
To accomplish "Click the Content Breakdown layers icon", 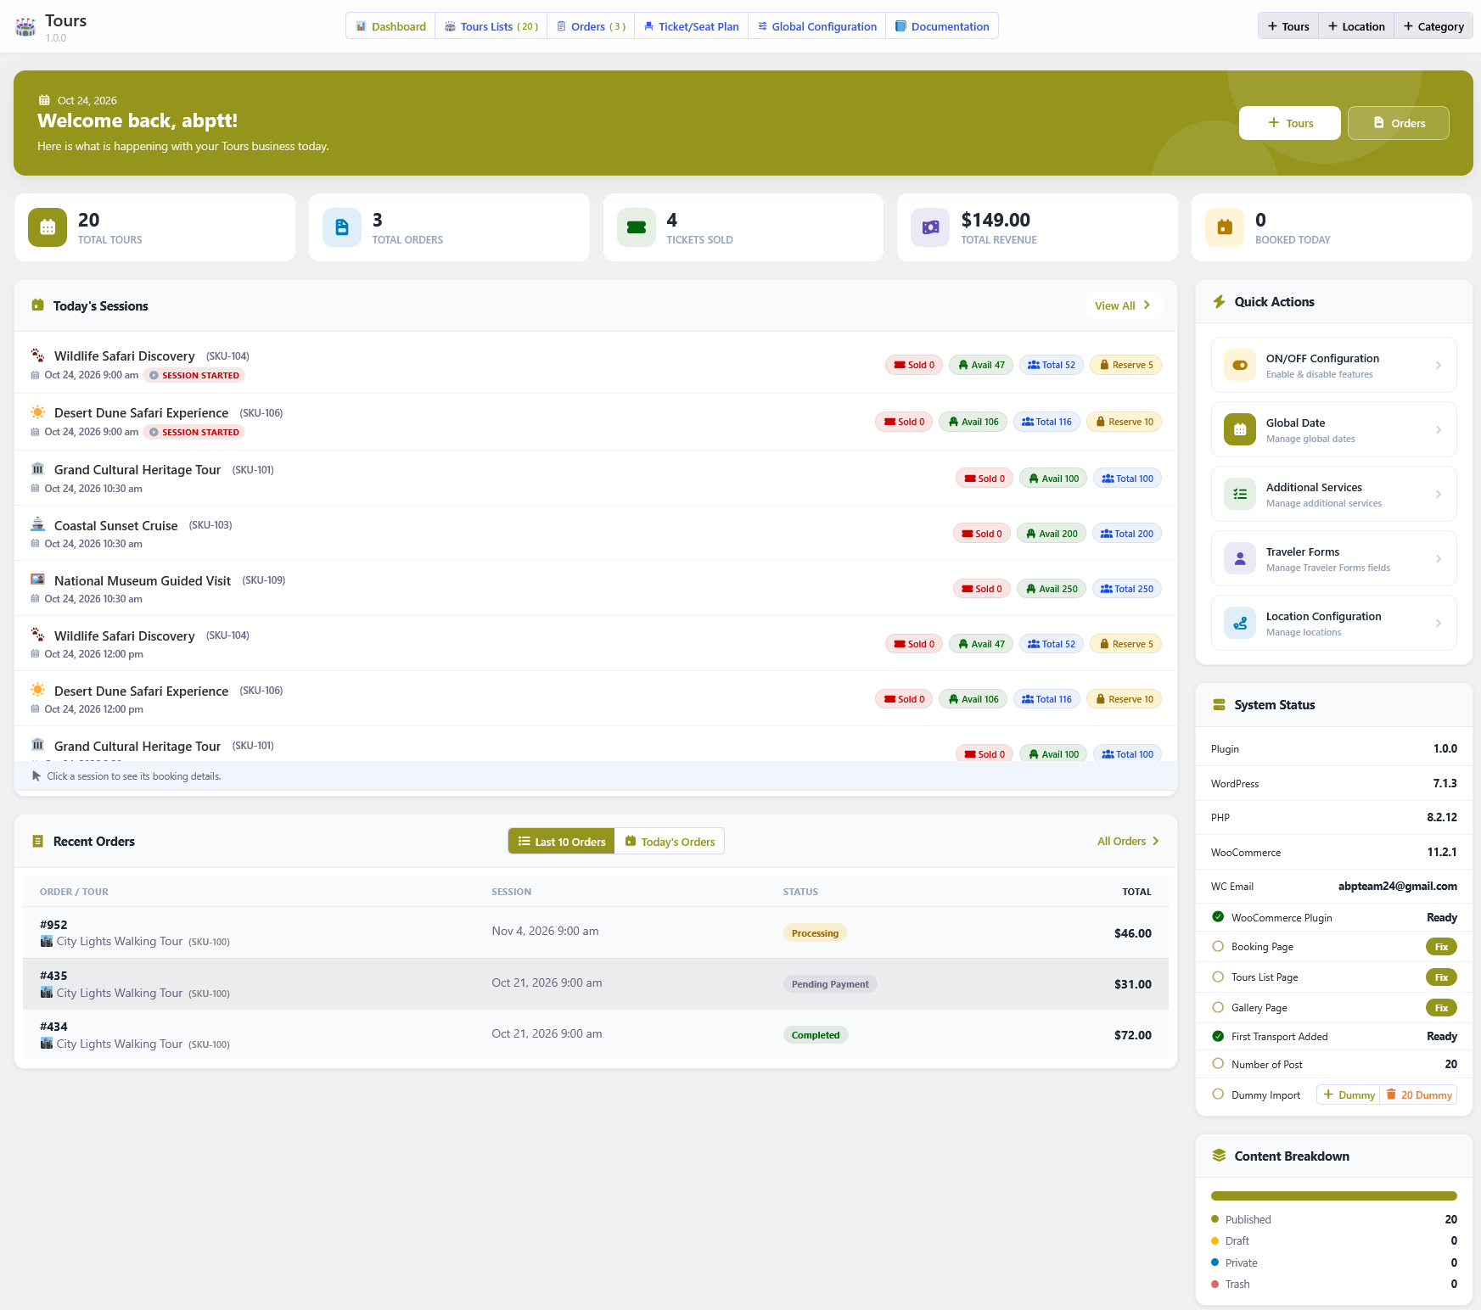I will 1219,1156.
